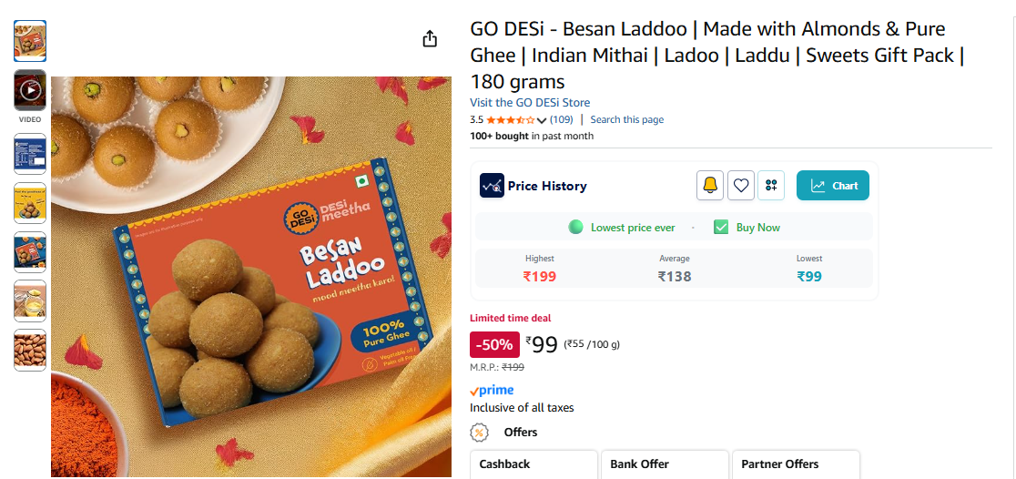The width and height of the screenshot is (1016, 479).
Task: Open the Cashback offer tab
Action: [533, 464]
